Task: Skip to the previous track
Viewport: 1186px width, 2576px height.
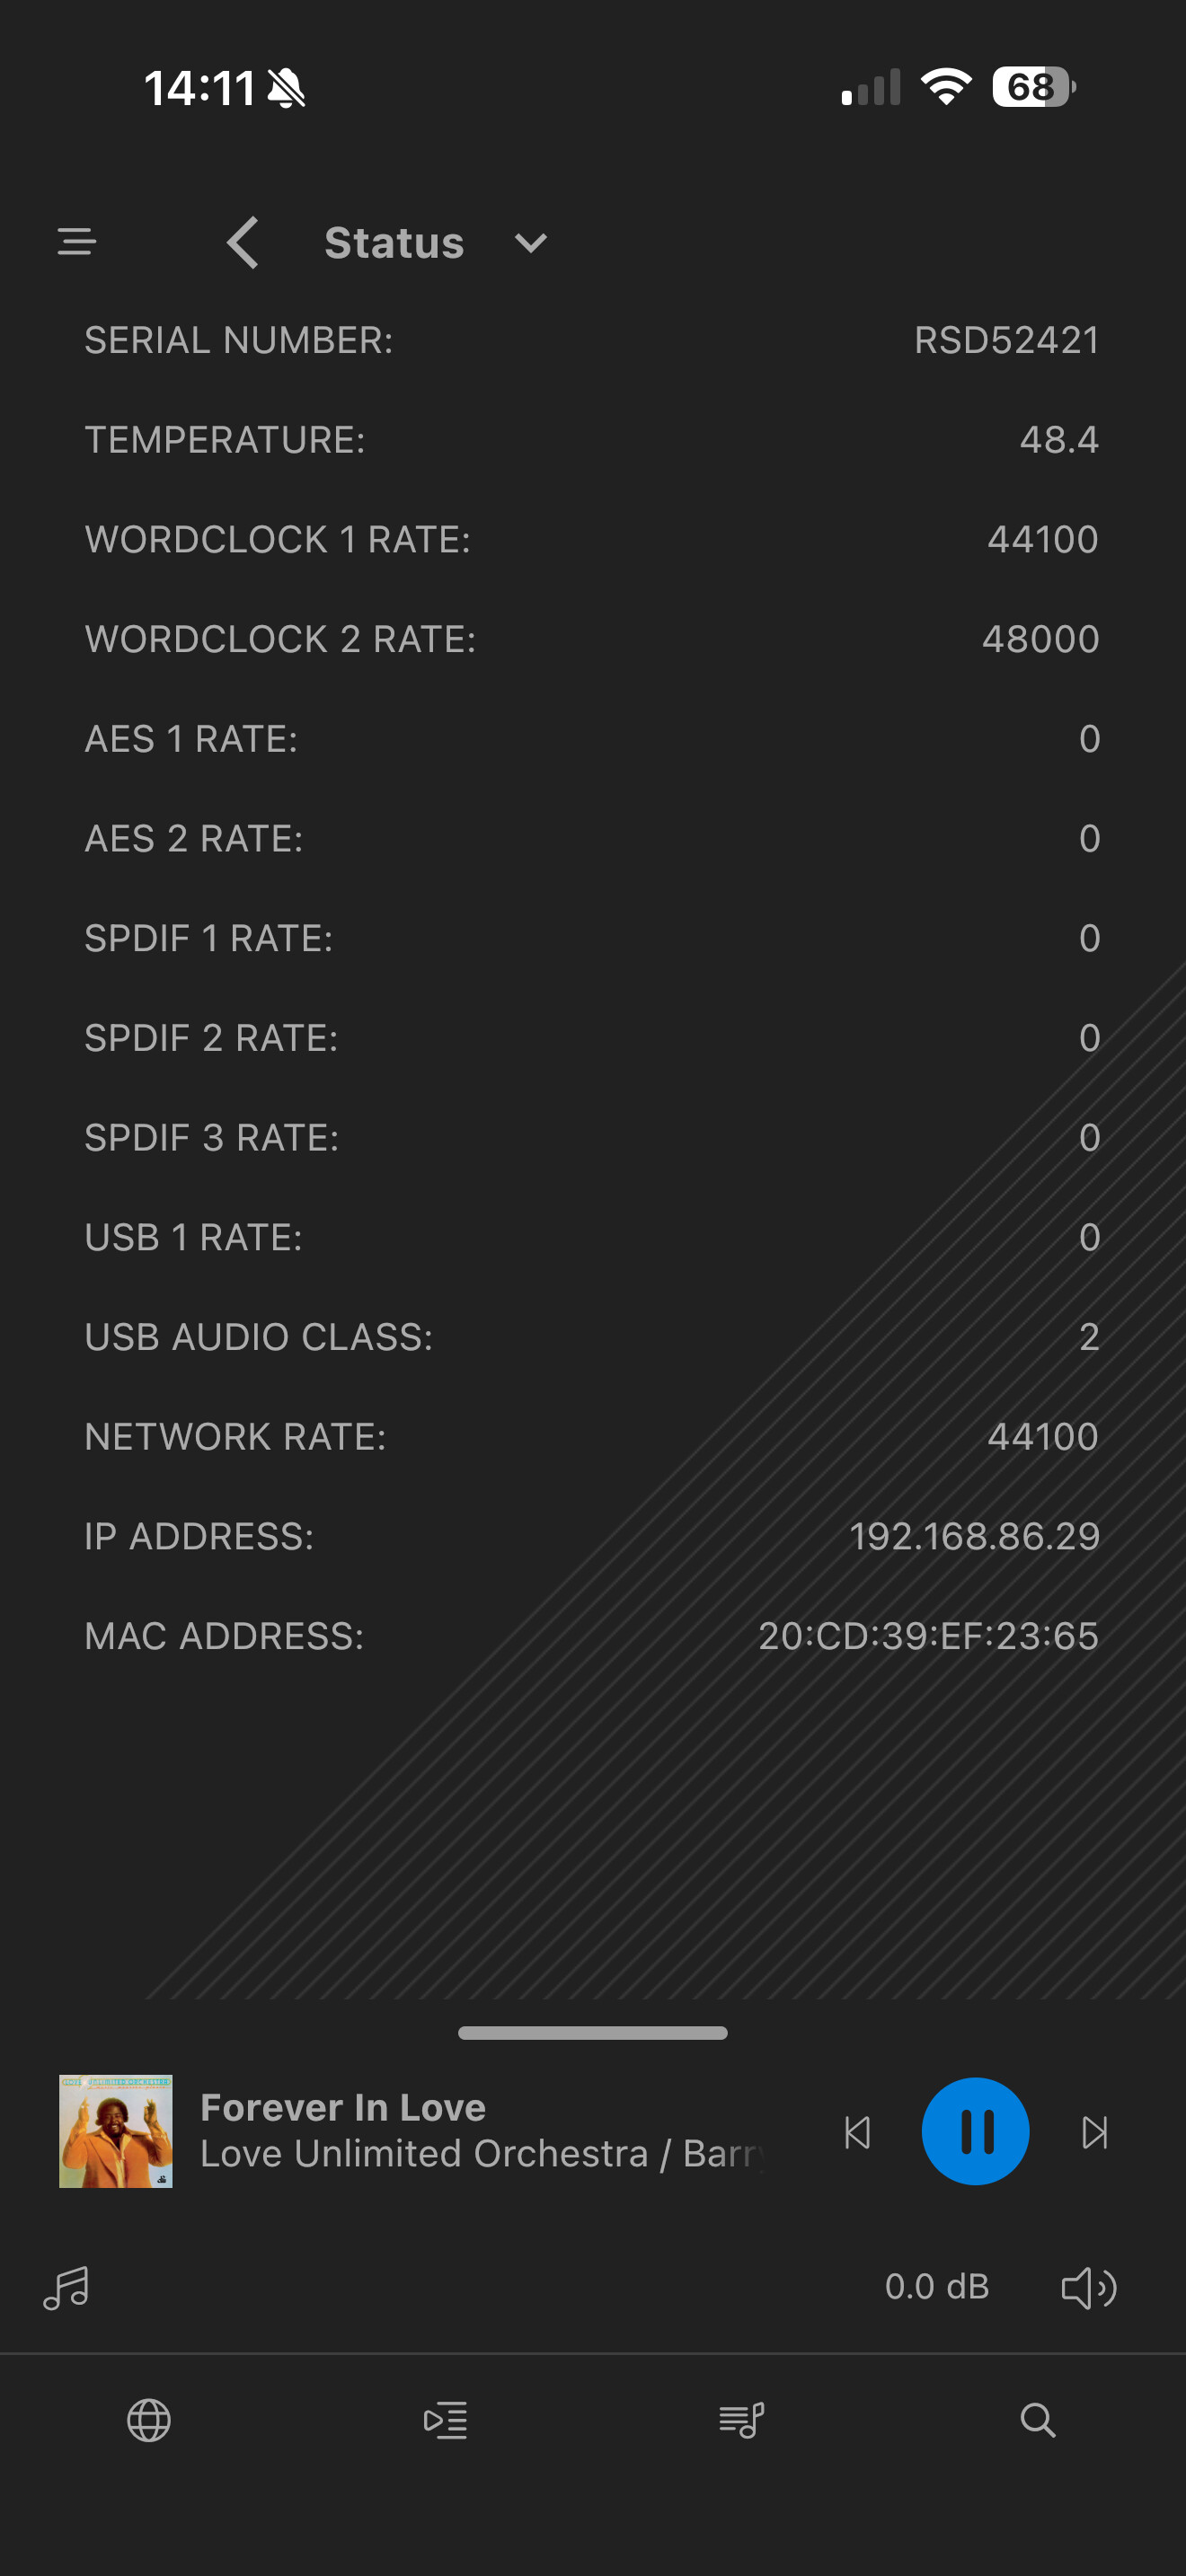Action: pos(857,2132)
